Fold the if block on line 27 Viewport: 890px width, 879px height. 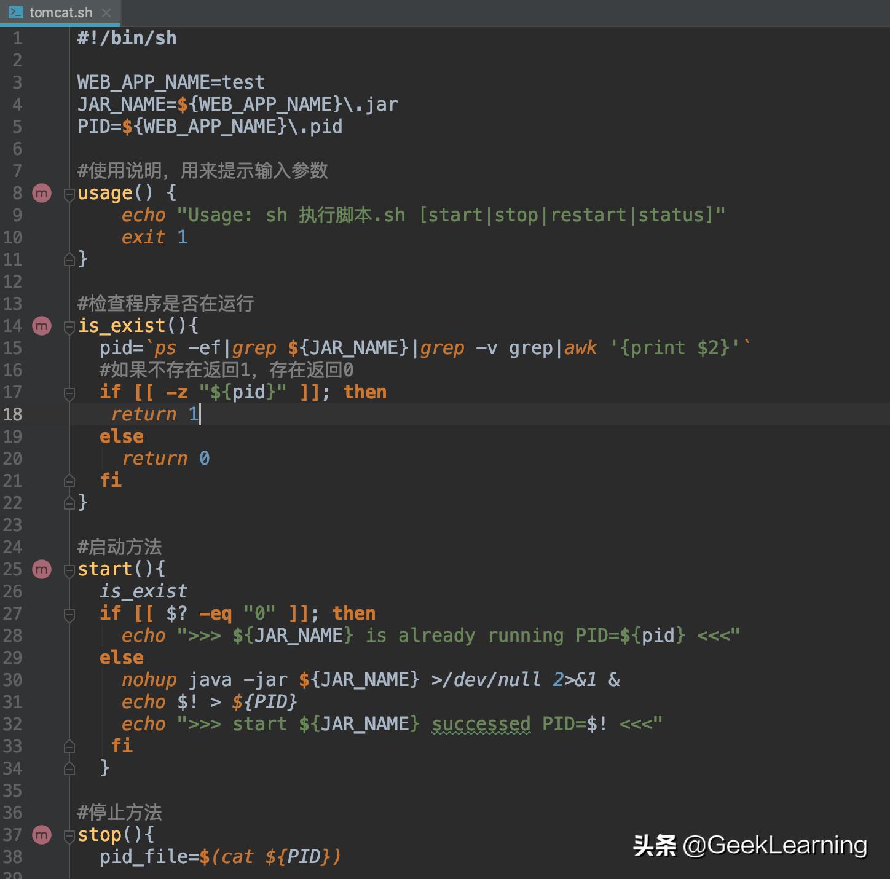coord(69,614)
